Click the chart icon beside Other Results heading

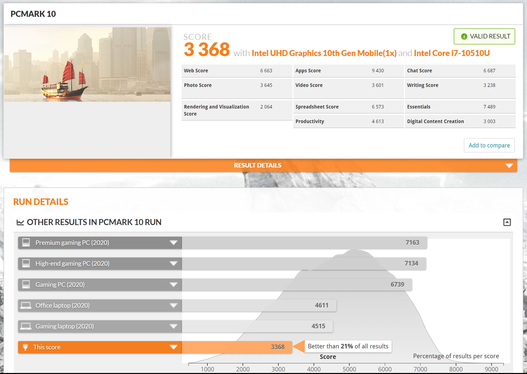point(20,222)
